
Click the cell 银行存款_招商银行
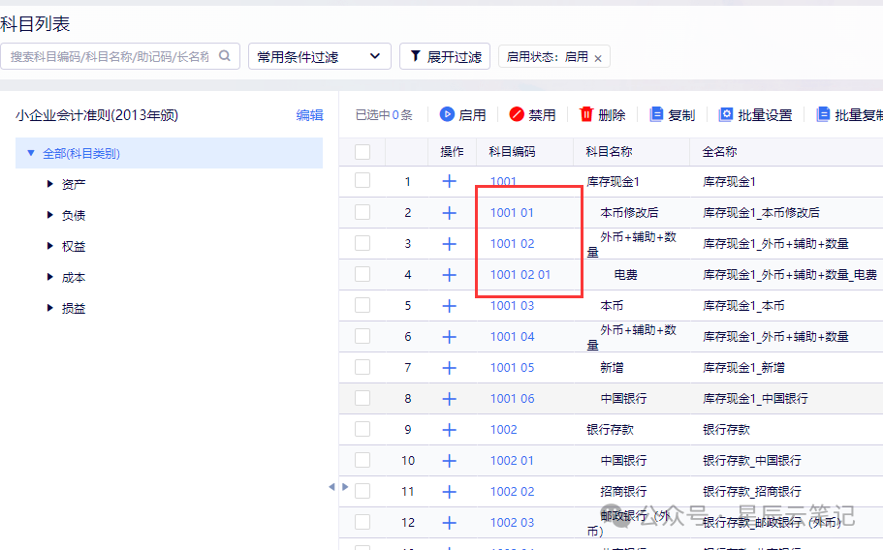coord(752,491)
